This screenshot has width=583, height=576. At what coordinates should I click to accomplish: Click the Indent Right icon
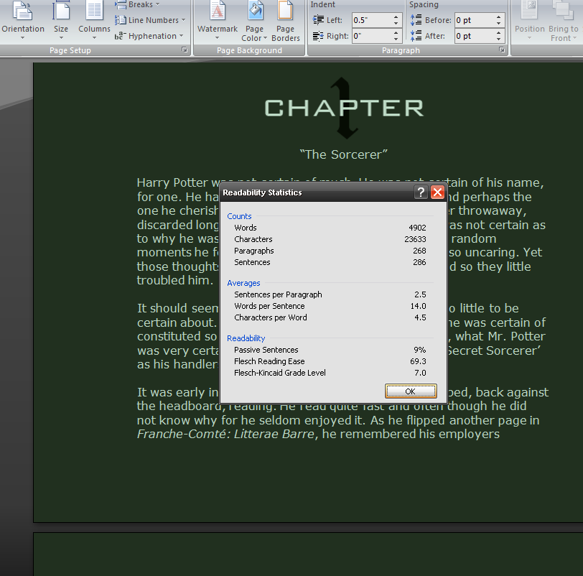tap(318, 36)
